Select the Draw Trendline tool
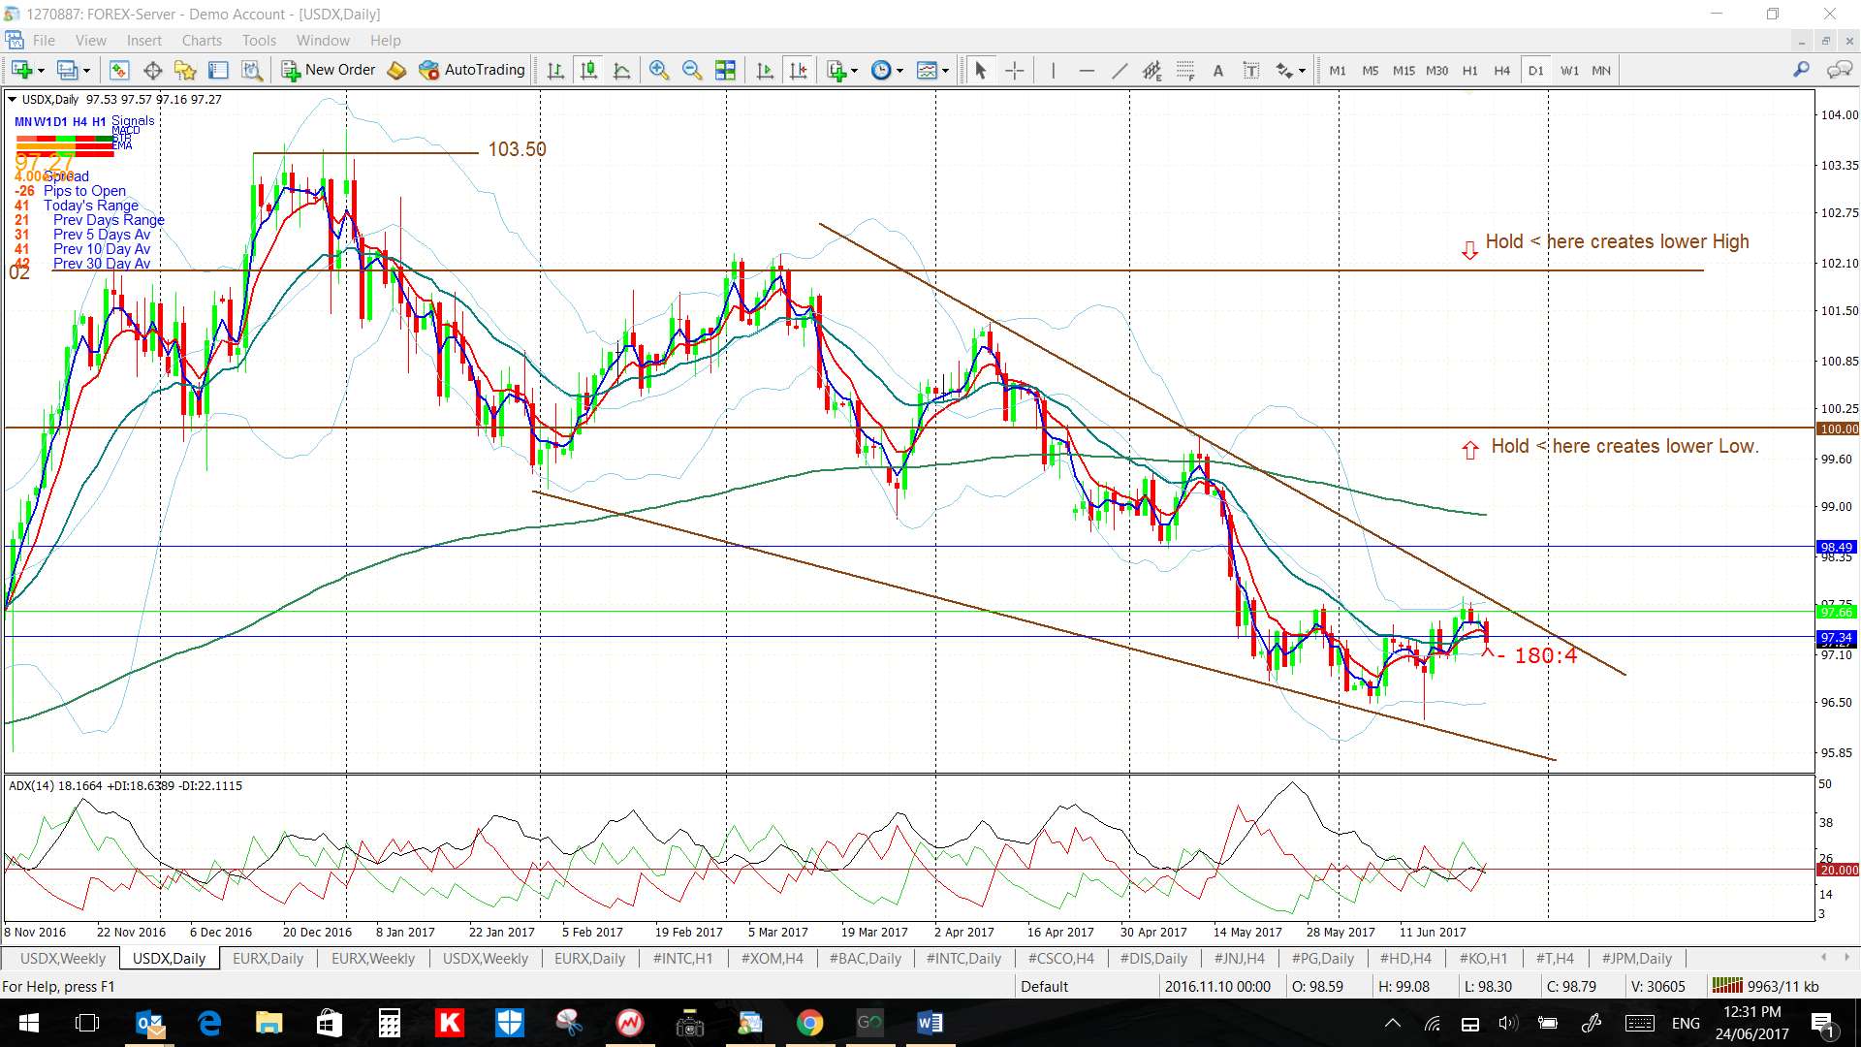 [x=1119, y=70]
